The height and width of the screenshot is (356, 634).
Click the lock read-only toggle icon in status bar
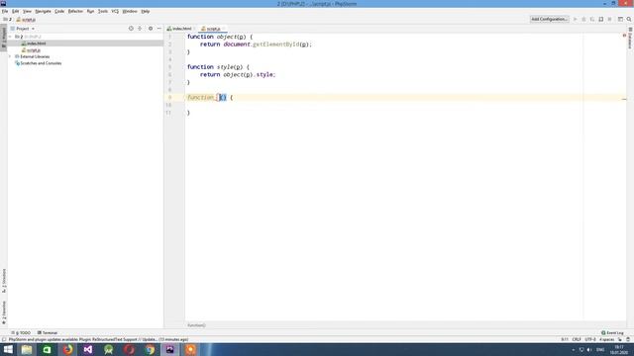point(620,339)
